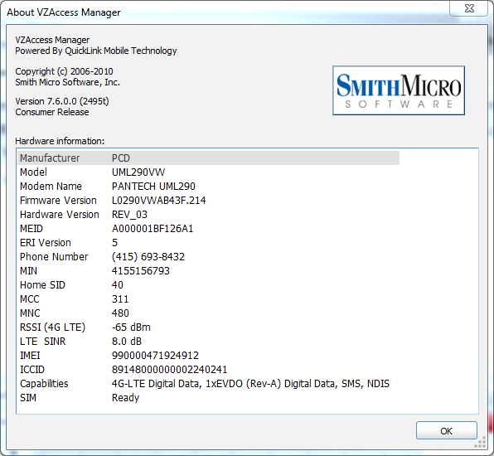Select the Model row label
Screen dimensions: 494x456
point(33,172)
